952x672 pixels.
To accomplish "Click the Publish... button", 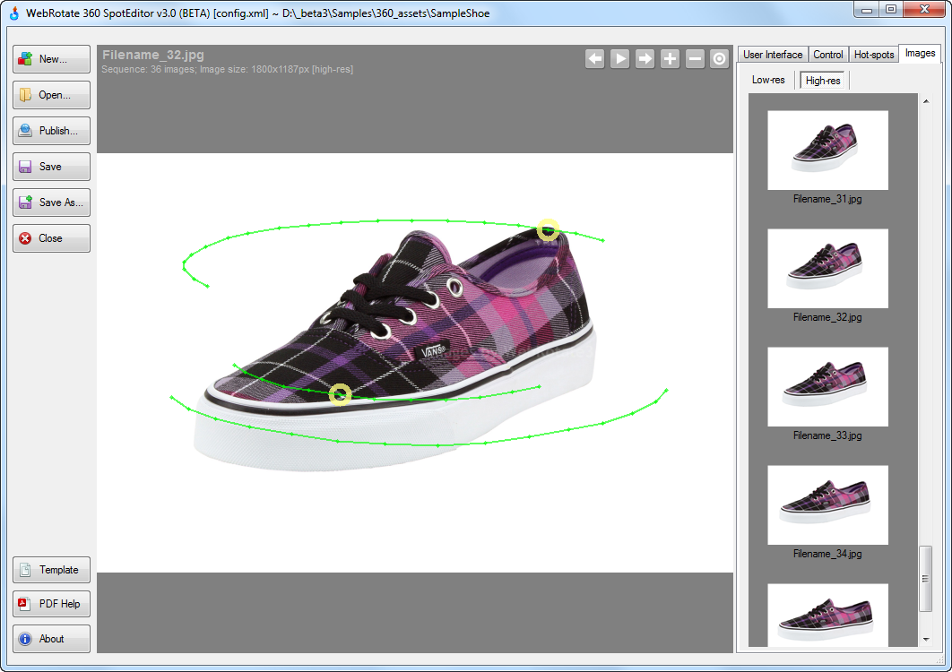I will click(x=52, y=131).
